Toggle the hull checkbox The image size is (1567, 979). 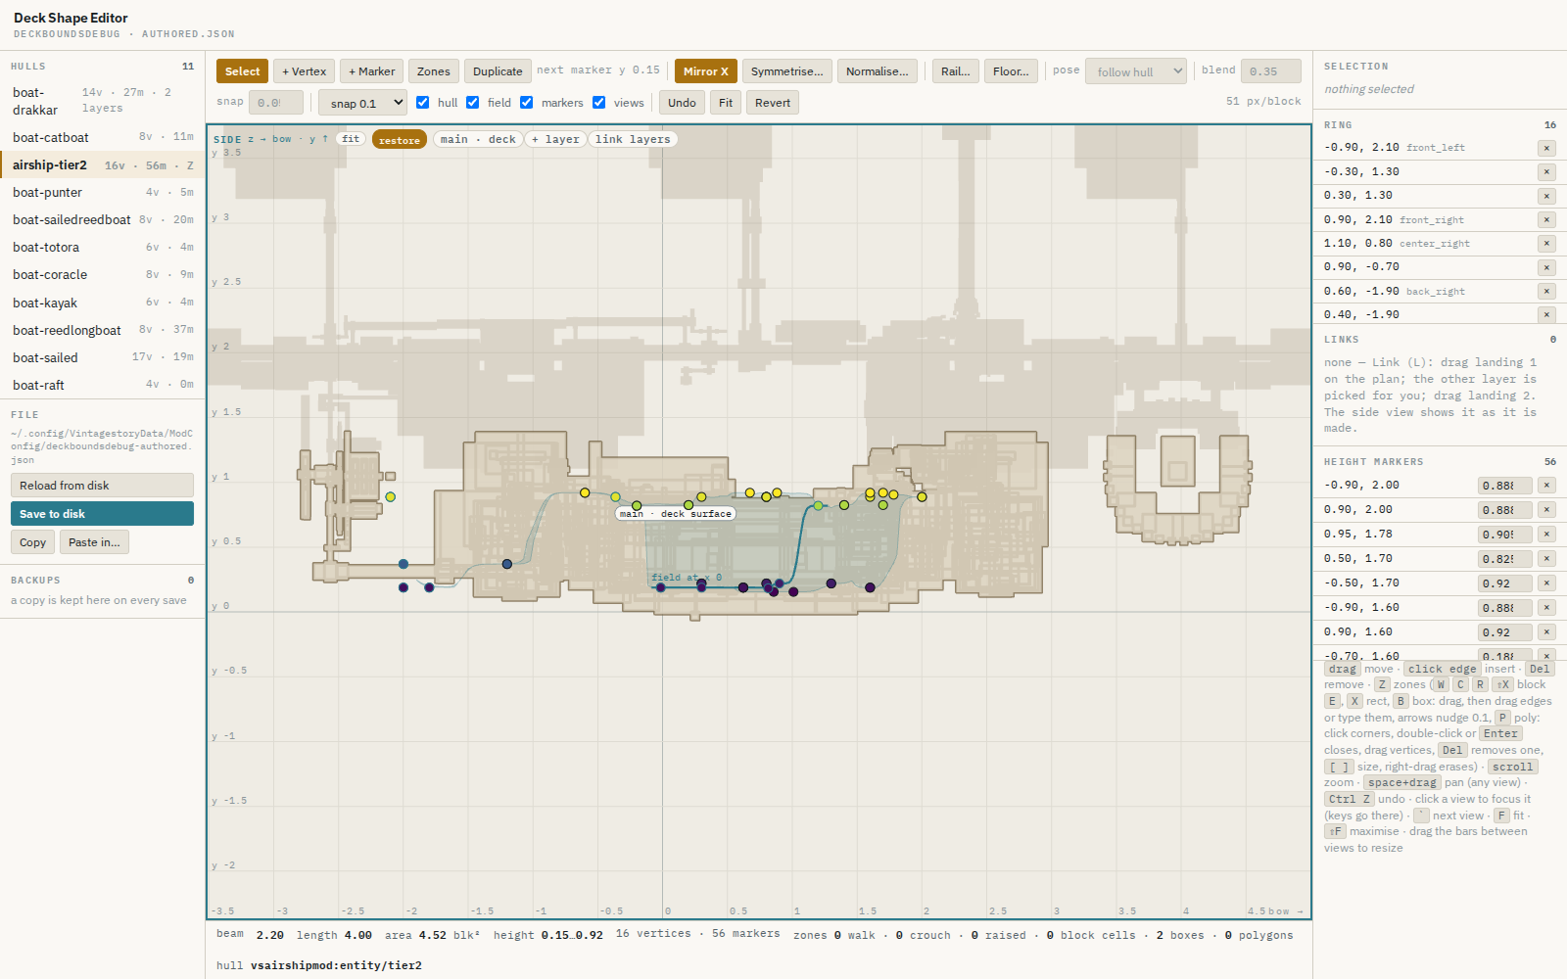(x=423, y=103)
